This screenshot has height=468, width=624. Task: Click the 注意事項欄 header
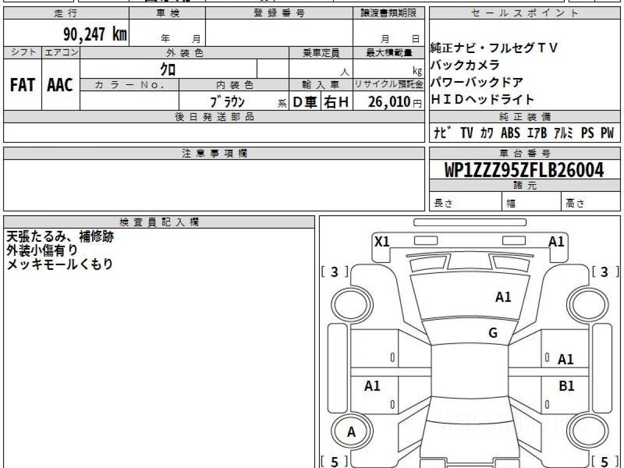point(214,153)
